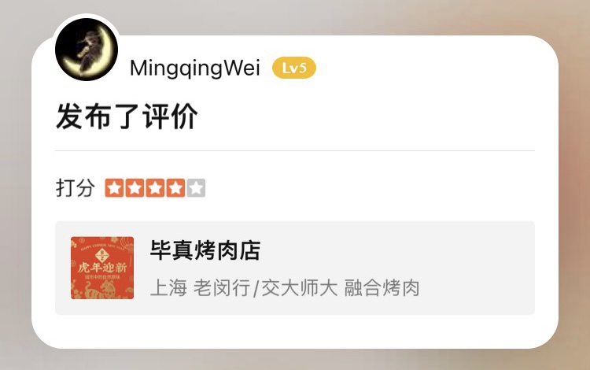
Task: Select the 老闵行/交大师大 district text
Action: [x=266, y=288]
